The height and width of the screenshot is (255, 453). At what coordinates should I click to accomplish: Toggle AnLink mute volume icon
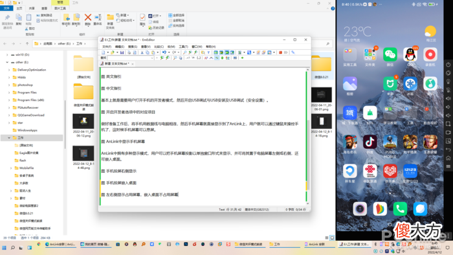click(448, 115)
